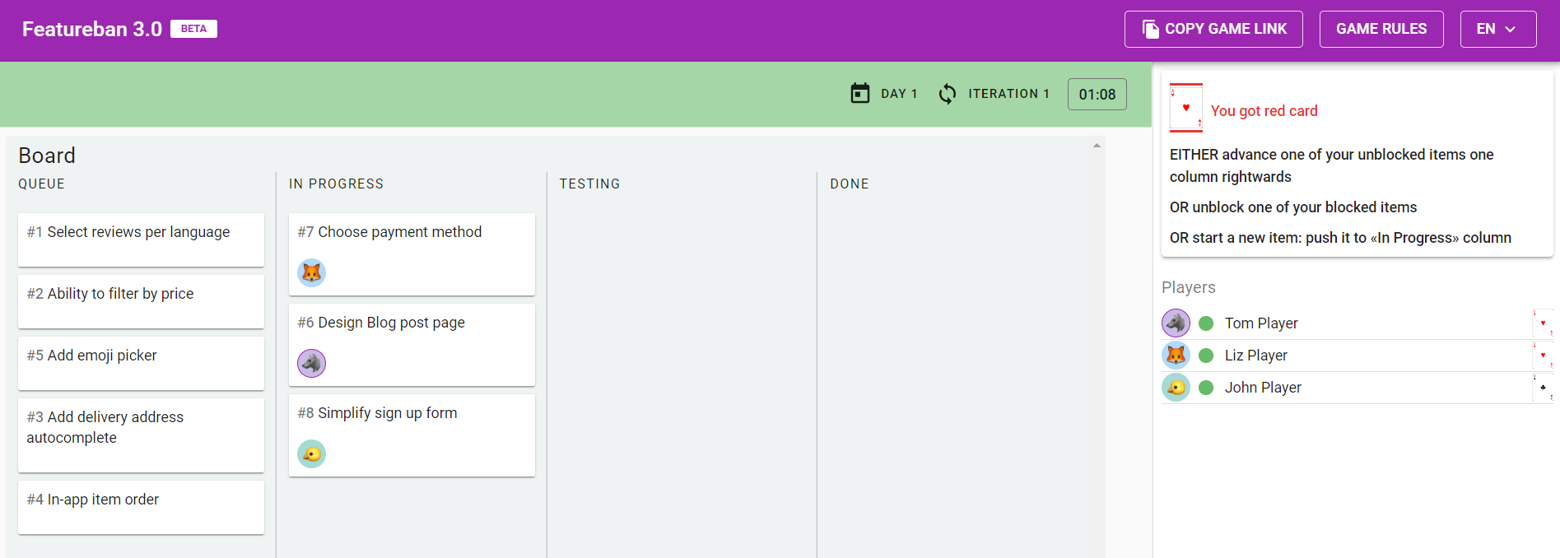Click John Player's black card icon
This screenshot has height=558, width=1560.
click(1543, 387)
